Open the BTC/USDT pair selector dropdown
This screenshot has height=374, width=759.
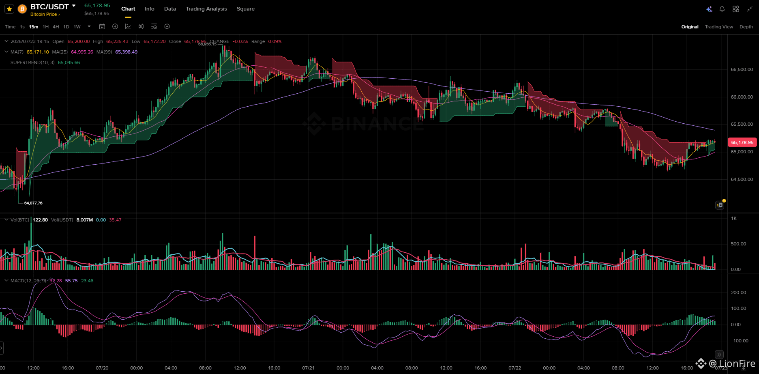point(74,6)
